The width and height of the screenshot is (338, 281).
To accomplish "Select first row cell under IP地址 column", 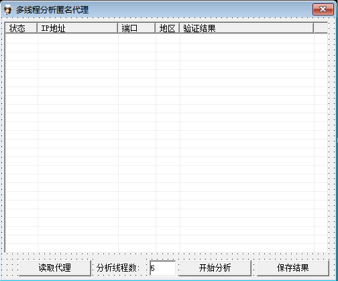I will point(78,39).
